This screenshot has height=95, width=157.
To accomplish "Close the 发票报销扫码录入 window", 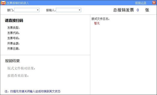I will (x=154, y=3).
